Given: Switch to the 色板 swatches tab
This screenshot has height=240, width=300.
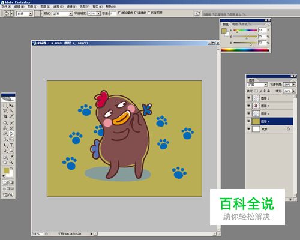Looking at the screenshot, I should [x=235, y=24].
